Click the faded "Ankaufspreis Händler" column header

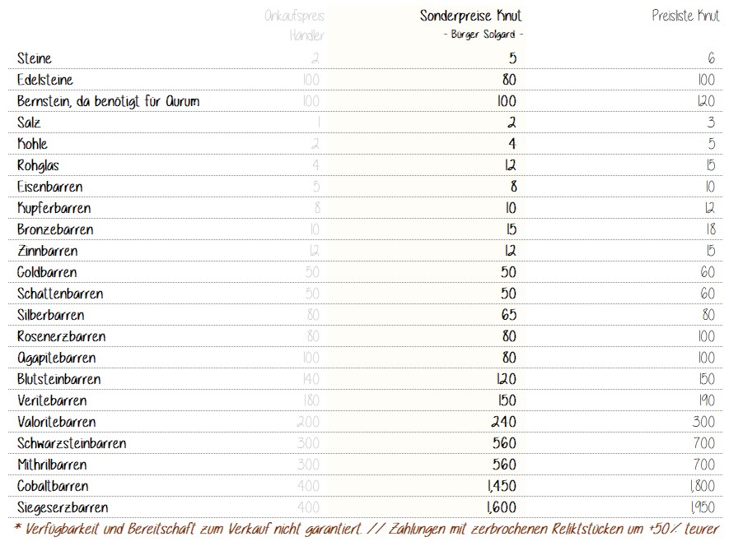pos(295,25)
